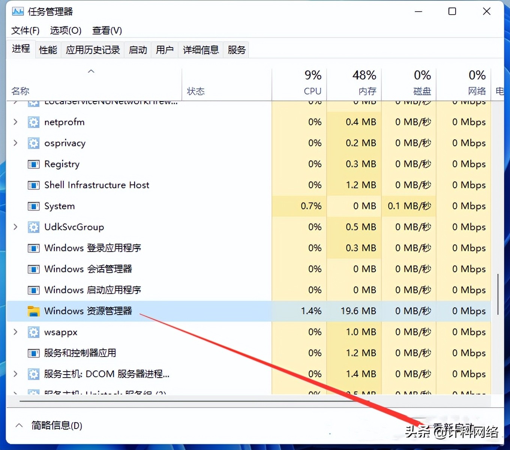Open the 启动 tab

(x=137, y=49)
